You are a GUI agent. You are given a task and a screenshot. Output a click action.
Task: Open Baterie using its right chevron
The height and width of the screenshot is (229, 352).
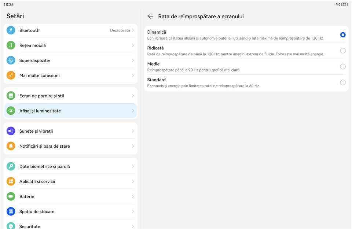(x=133, y=197)
